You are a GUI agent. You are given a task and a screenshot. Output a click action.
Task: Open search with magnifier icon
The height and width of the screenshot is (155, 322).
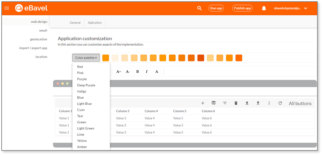click(199, 8)
